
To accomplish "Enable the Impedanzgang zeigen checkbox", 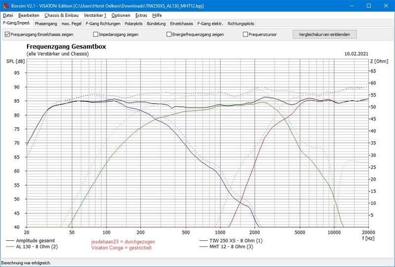I will [x=96, y=35].
